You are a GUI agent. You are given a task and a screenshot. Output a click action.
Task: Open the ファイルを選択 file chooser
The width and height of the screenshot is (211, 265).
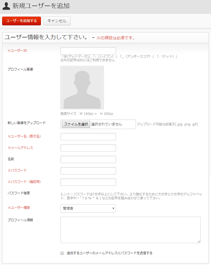point(76,124)
